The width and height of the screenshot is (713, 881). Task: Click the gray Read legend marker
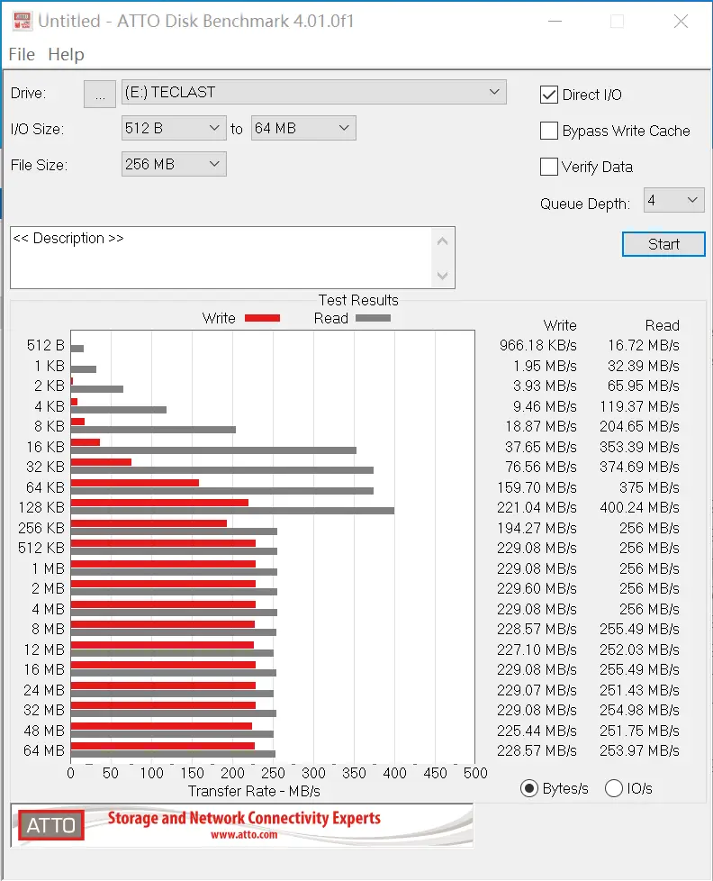click(x=373, y=318)
